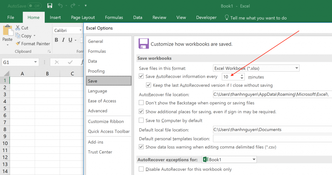Image resolution: width=332 pixels, height=175 pixels.
Task: Open Customize Ribbon options category
Action: [x=109, y=122]
